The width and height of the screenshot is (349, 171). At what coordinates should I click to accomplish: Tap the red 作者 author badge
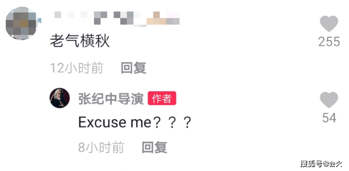162,98
